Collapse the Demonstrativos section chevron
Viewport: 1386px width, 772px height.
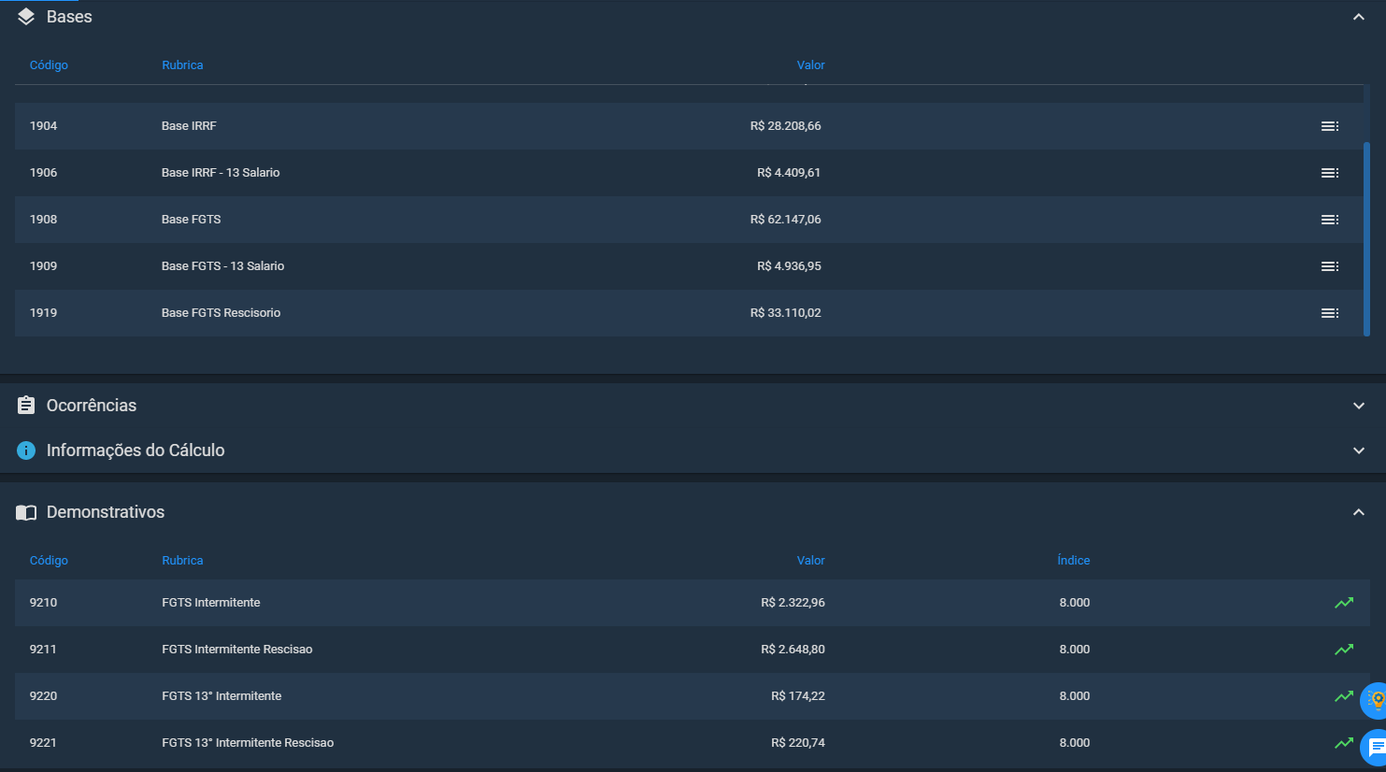coord(1359,512)
